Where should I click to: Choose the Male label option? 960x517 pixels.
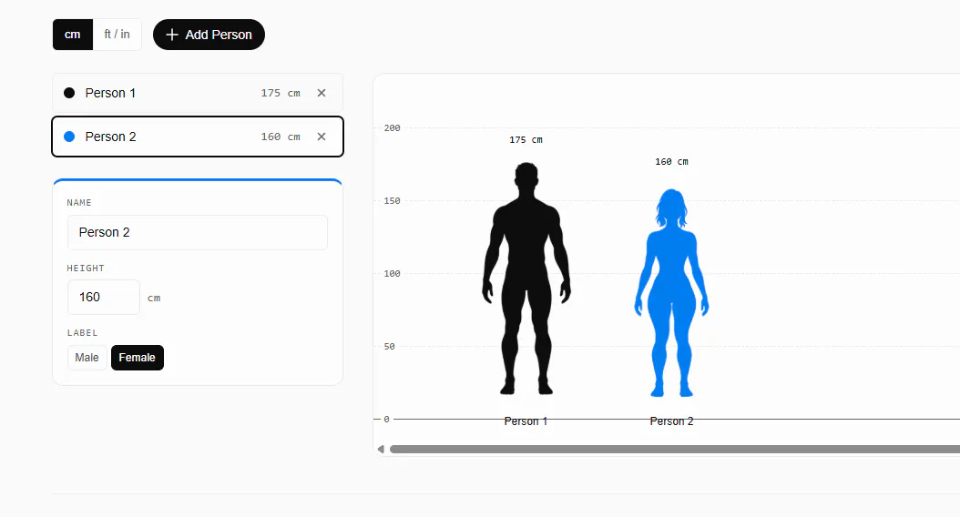pos(87,358)
